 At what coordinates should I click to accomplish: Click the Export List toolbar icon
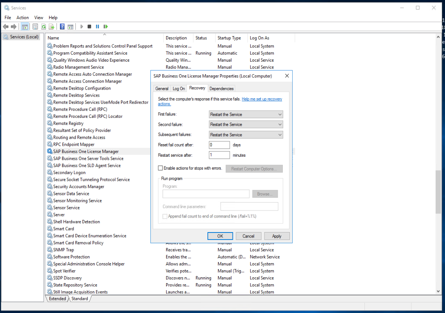(51, 27)
